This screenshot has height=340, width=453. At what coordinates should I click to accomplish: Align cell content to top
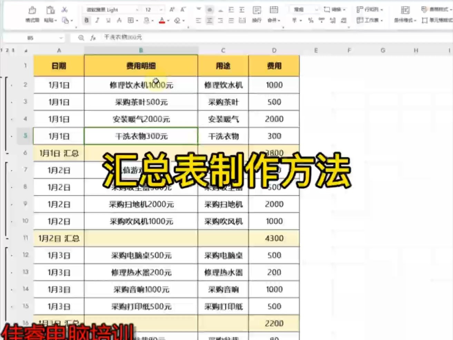pyautogui.click(x=198, y=10)
